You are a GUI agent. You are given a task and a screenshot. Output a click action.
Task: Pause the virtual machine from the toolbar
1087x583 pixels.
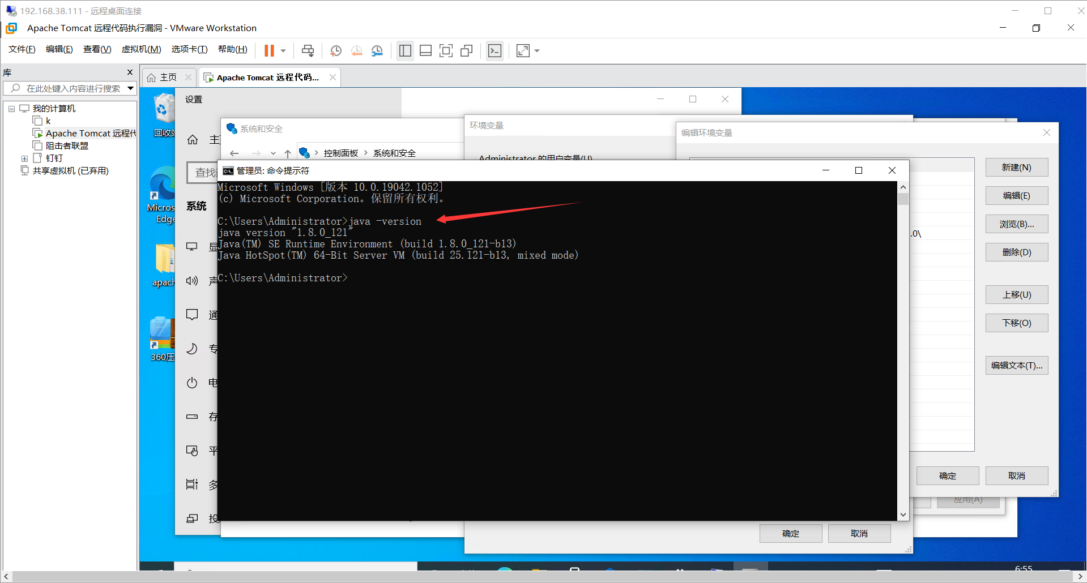click(269, 51)
